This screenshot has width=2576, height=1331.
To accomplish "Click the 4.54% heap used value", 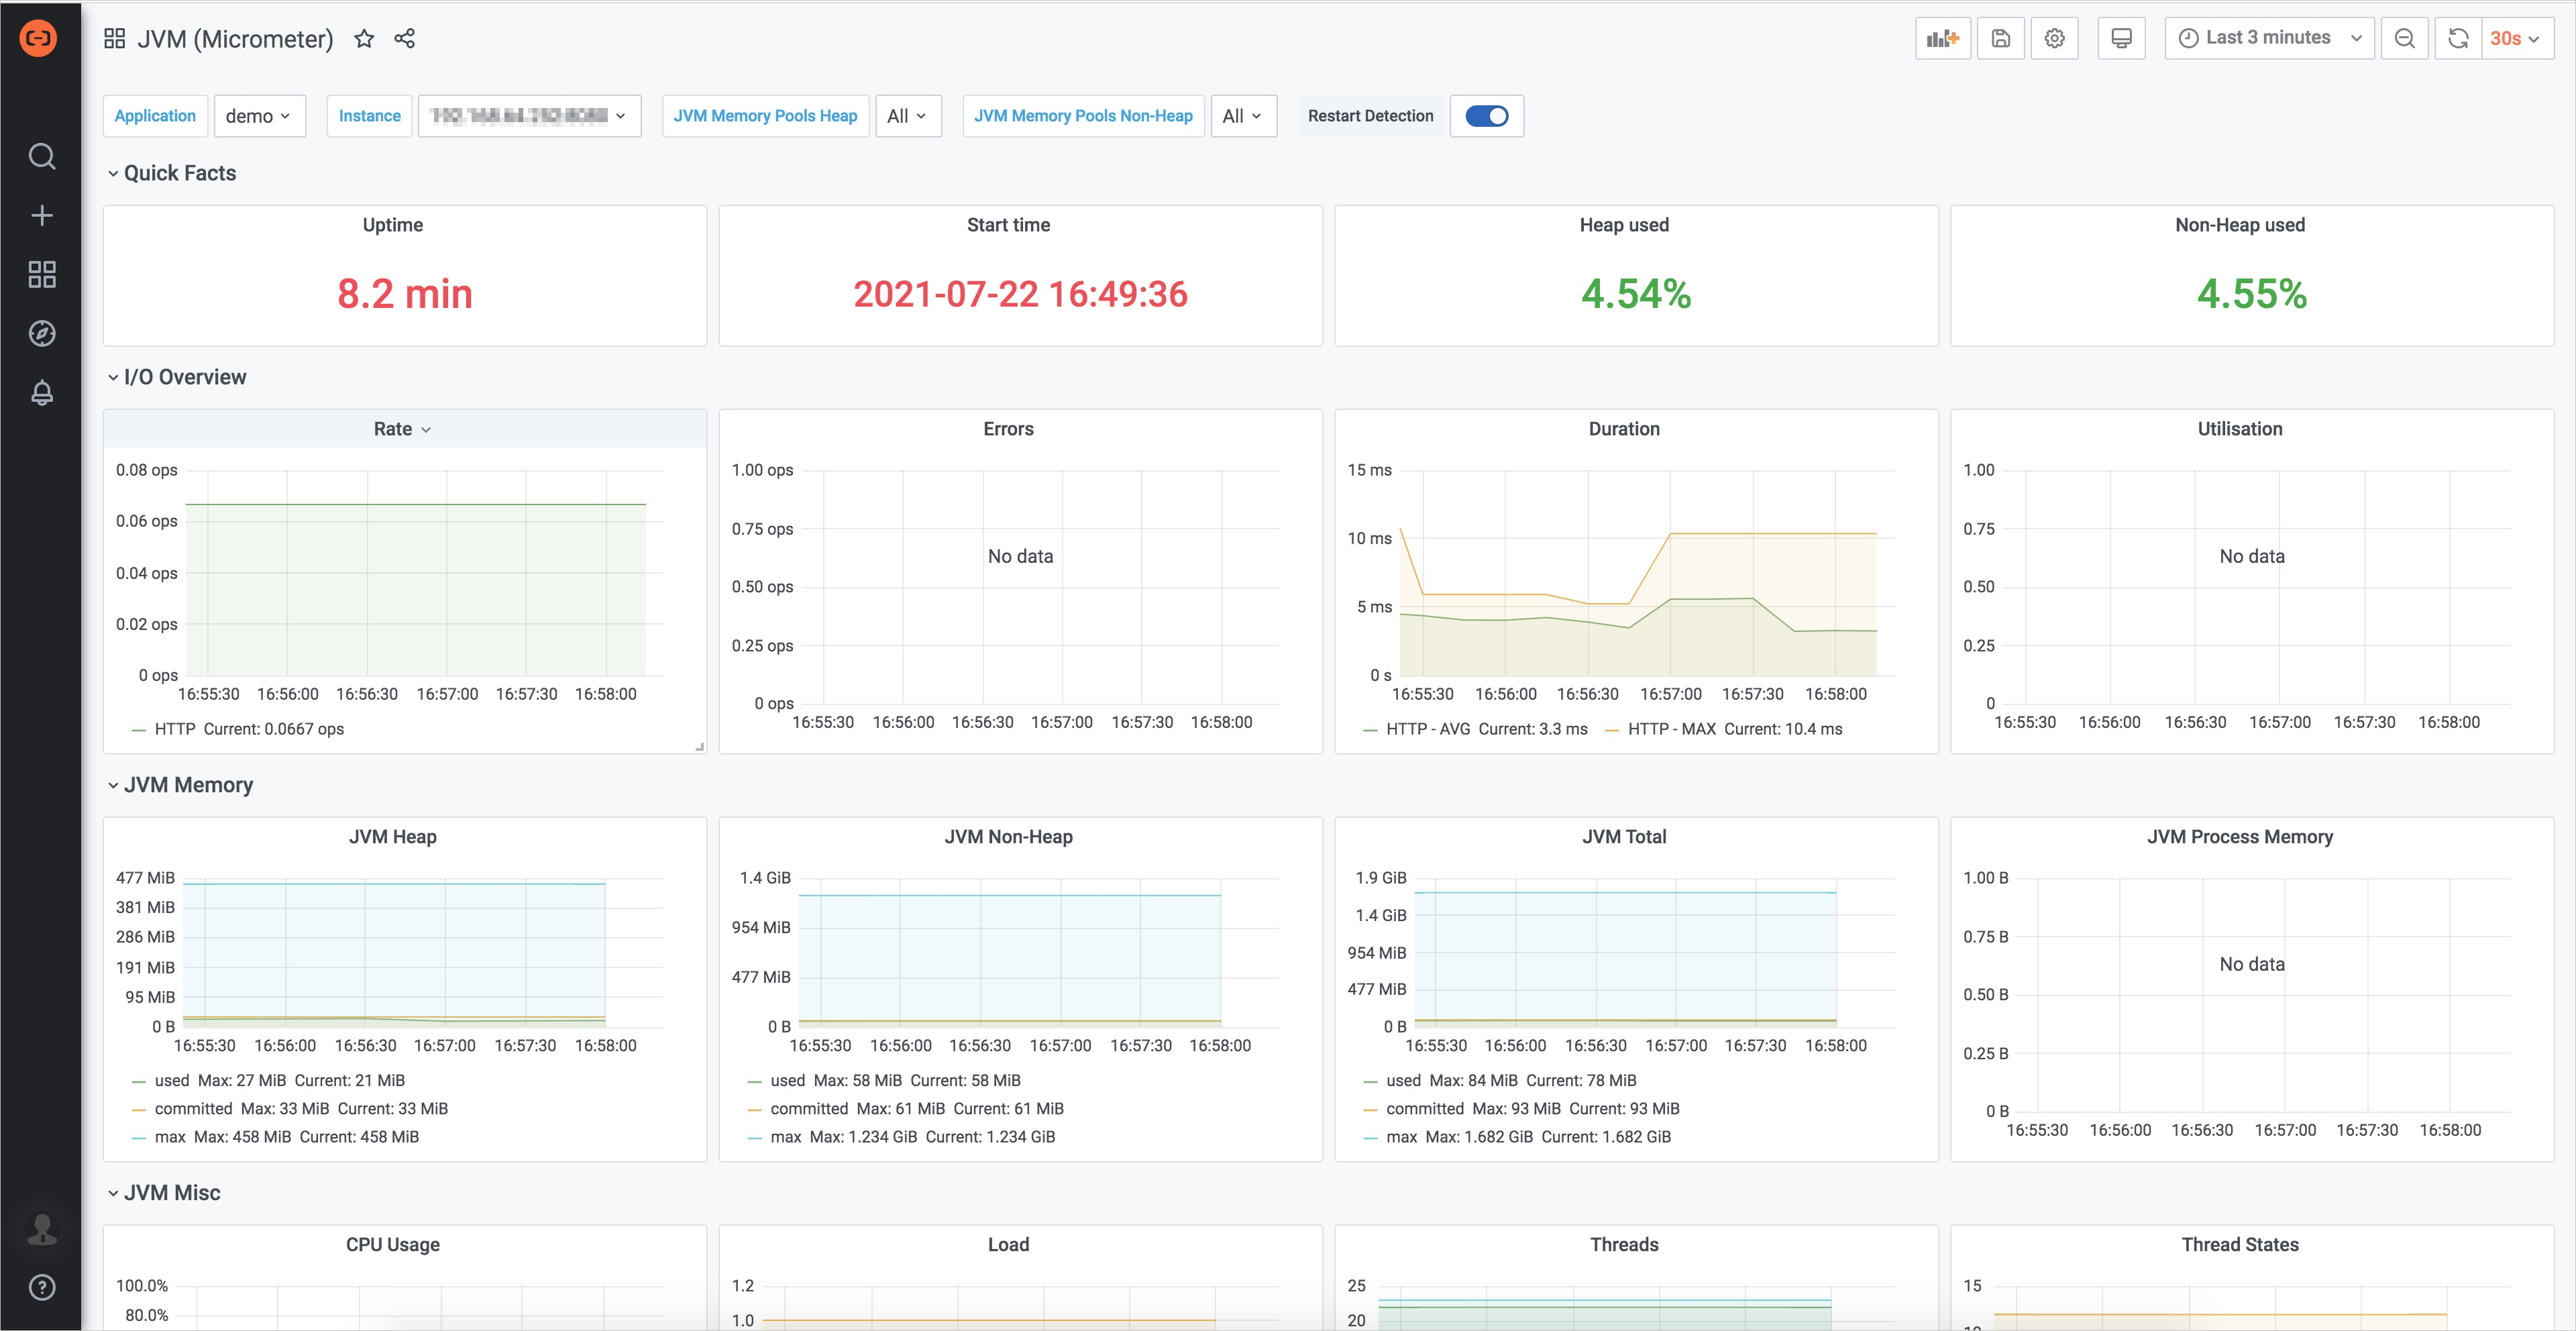I will [x=1636, y=293].
